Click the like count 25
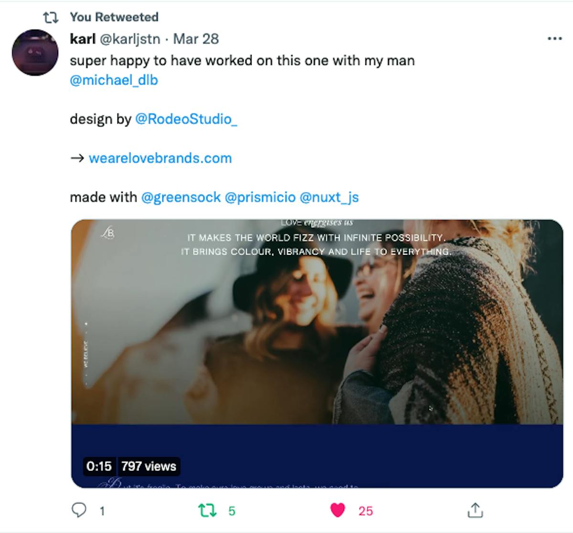This screenshot has height=533, width=573. (365, 511)
